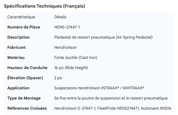The width and height of the screenshot is (178, 115).
Task: Select the "Fabricant" row label
Action: [x=16, y=47]
